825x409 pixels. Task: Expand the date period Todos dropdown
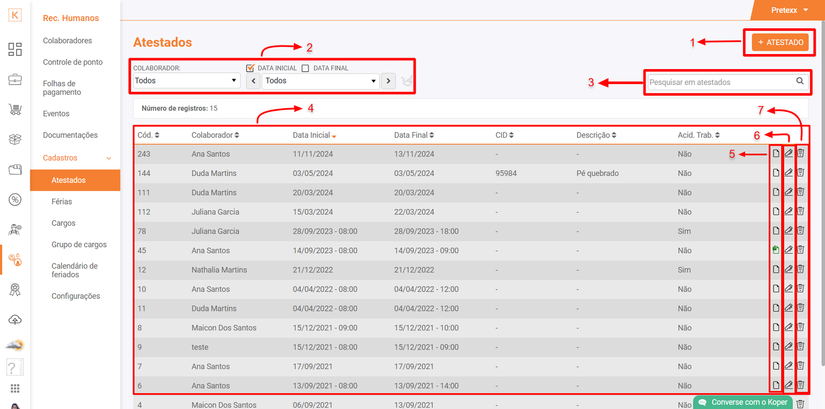(x=320, y=81)
